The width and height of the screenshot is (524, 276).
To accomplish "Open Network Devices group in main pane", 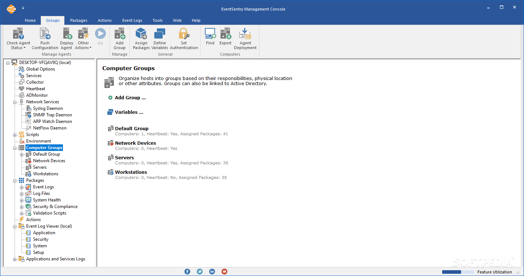I will tap(135, 143).
